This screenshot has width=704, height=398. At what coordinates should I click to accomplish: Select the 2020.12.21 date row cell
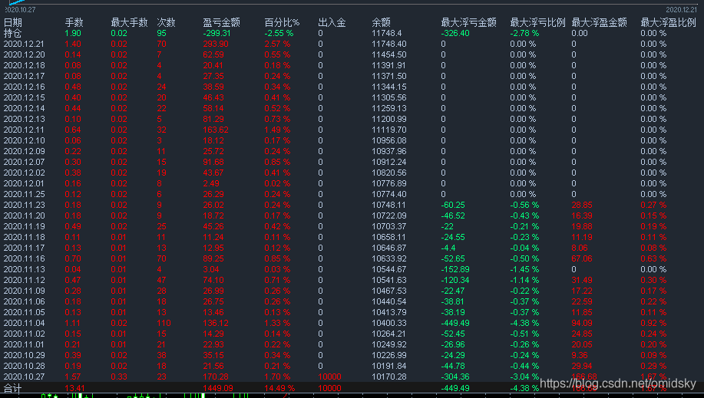24,44
